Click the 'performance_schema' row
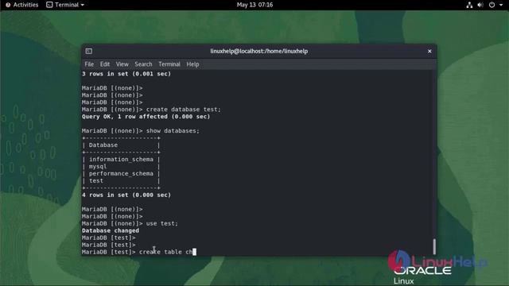 pyautogui.click(x=121, y=173)
